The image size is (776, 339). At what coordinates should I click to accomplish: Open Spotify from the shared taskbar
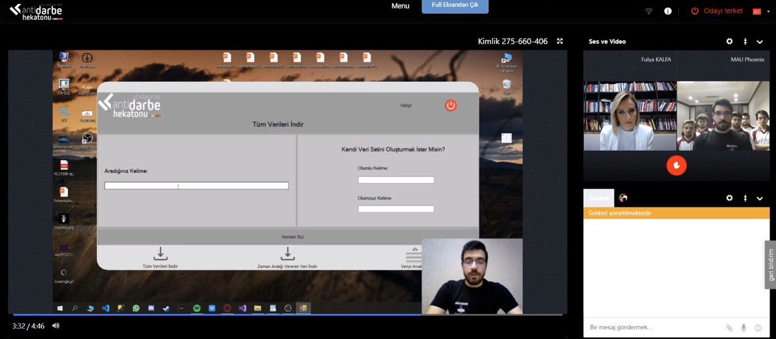(x=197, y=309)
